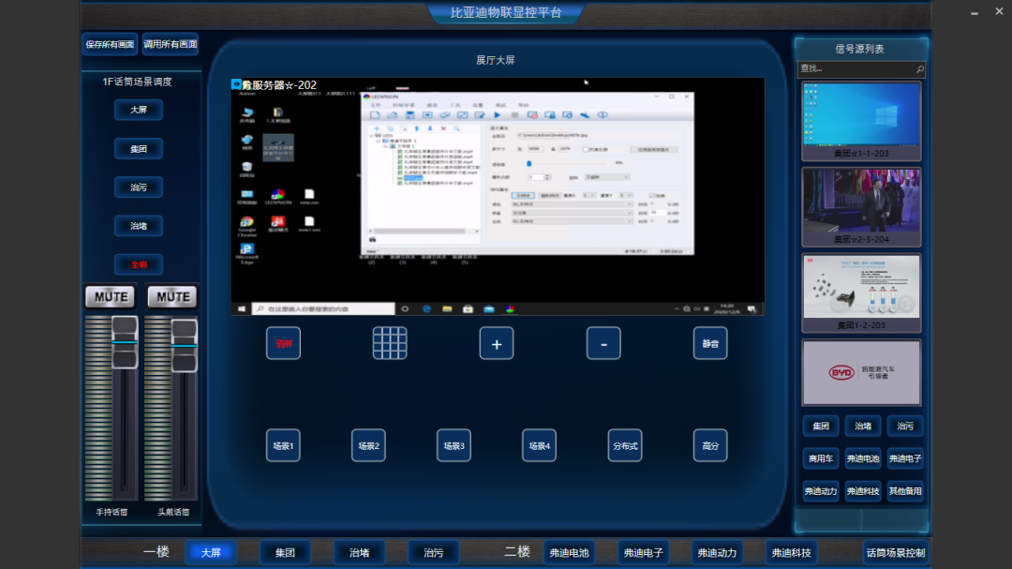Image resolution: width=1012 pixels, height=569 pixels.
Task: Select the 集团☆2-3-204 signal thumbnail
Action: [861, 206]
